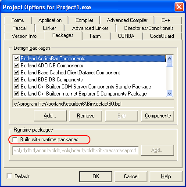Click the list scroll down arrow
This screenshot has width=186, height=187.
click(169, 93)
